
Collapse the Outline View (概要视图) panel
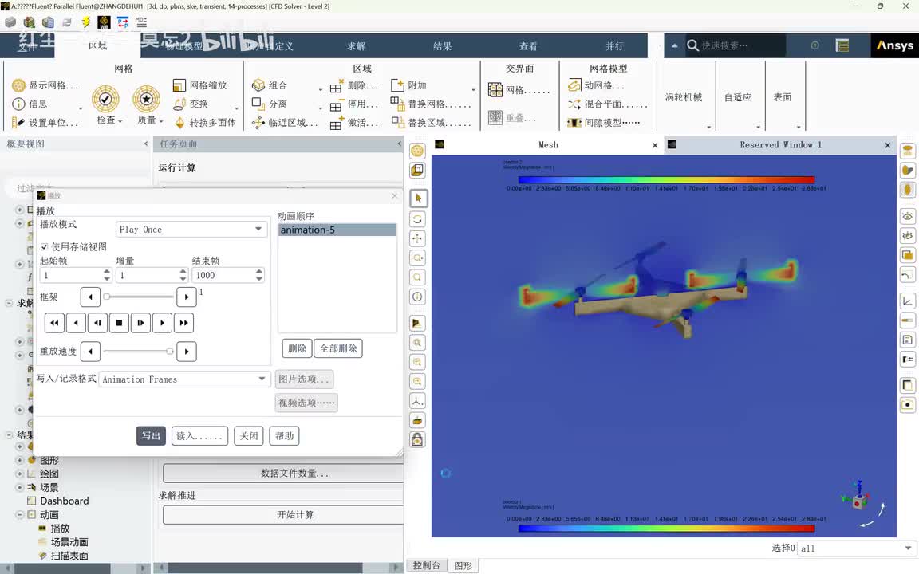point(146,143)
